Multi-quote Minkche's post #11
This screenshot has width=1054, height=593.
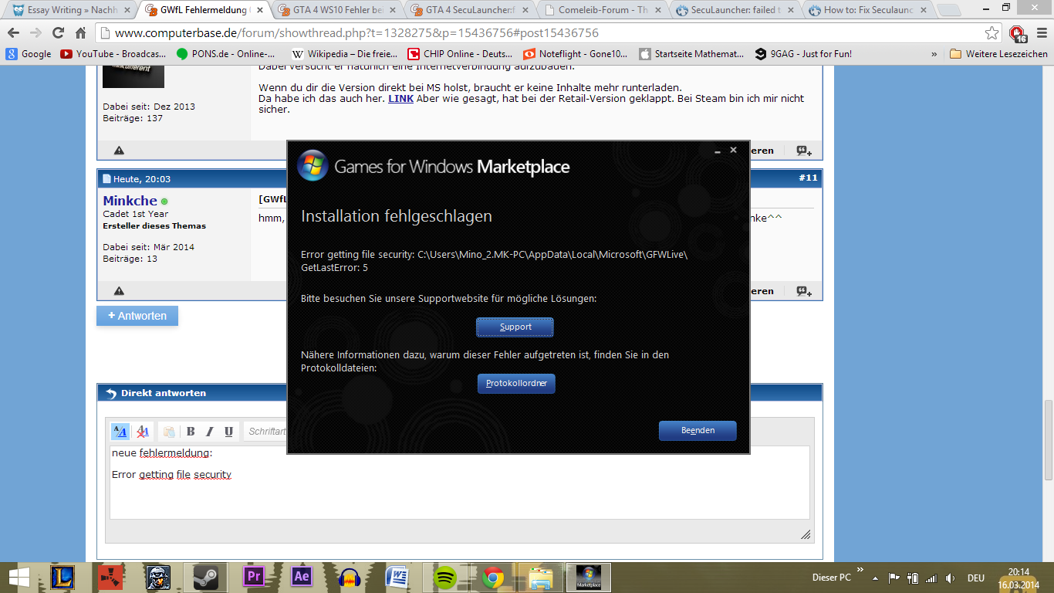(x=804, y=291)
